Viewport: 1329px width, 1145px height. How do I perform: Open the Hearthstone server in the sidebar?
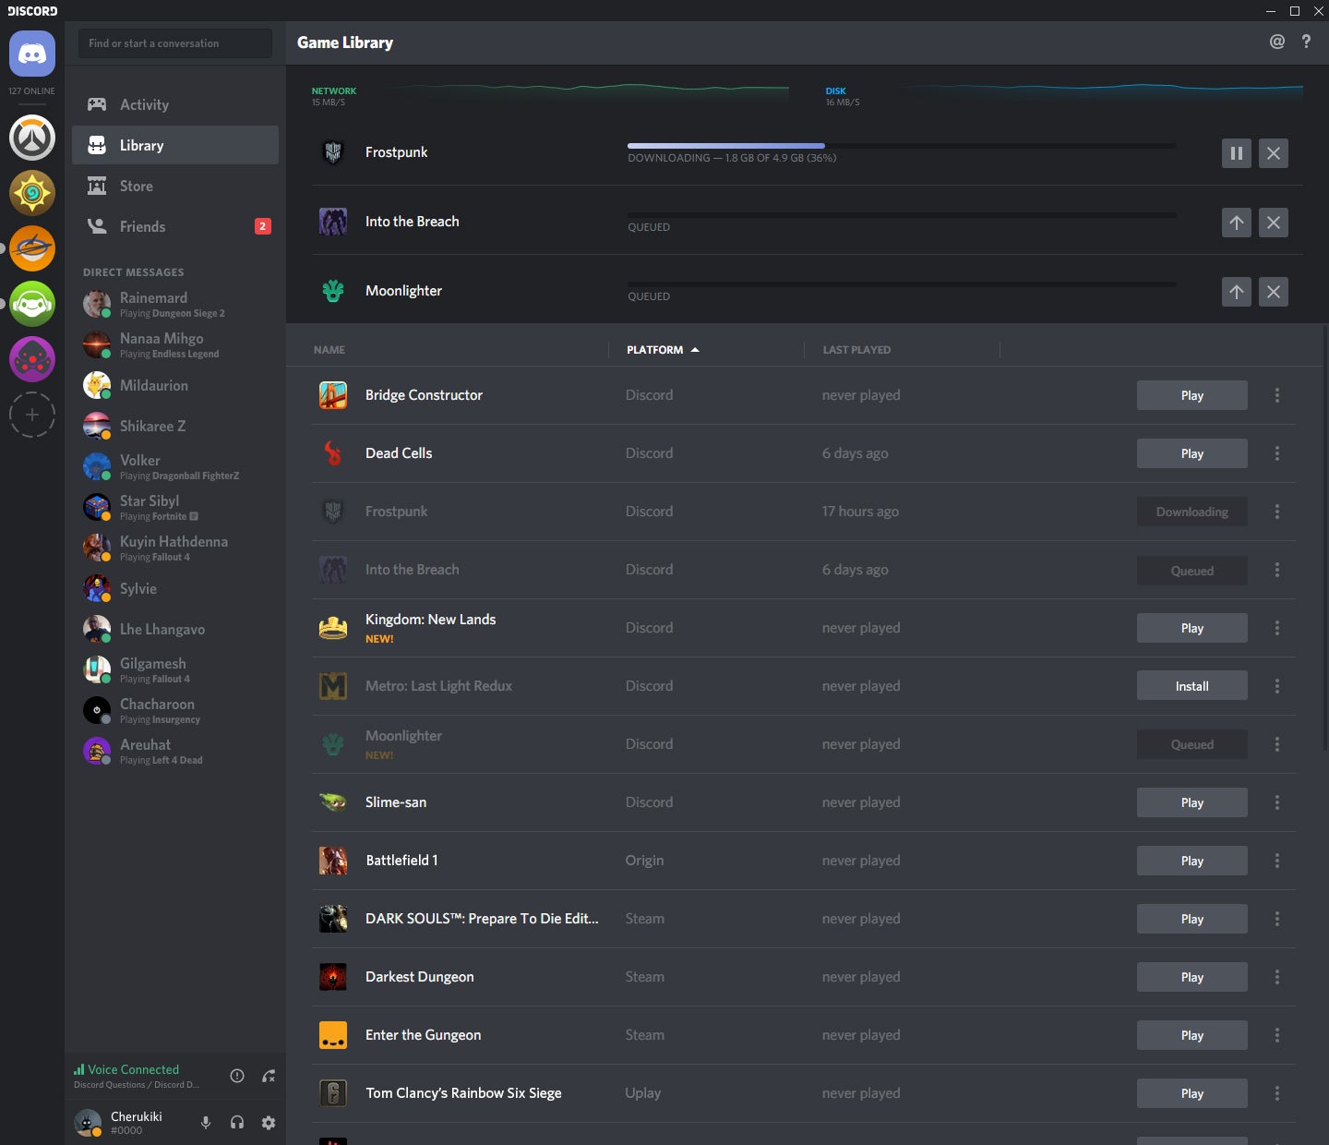(x=32, y=193)
